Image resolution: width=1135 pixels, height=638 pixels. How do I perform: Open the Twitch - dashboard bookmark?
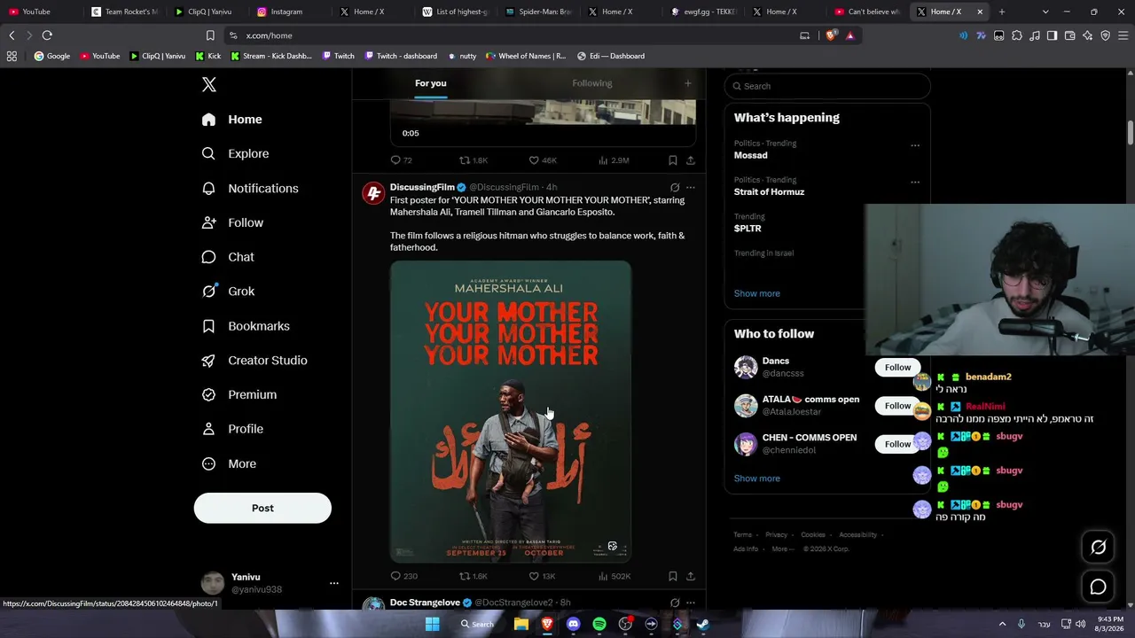tap(399, 56)
